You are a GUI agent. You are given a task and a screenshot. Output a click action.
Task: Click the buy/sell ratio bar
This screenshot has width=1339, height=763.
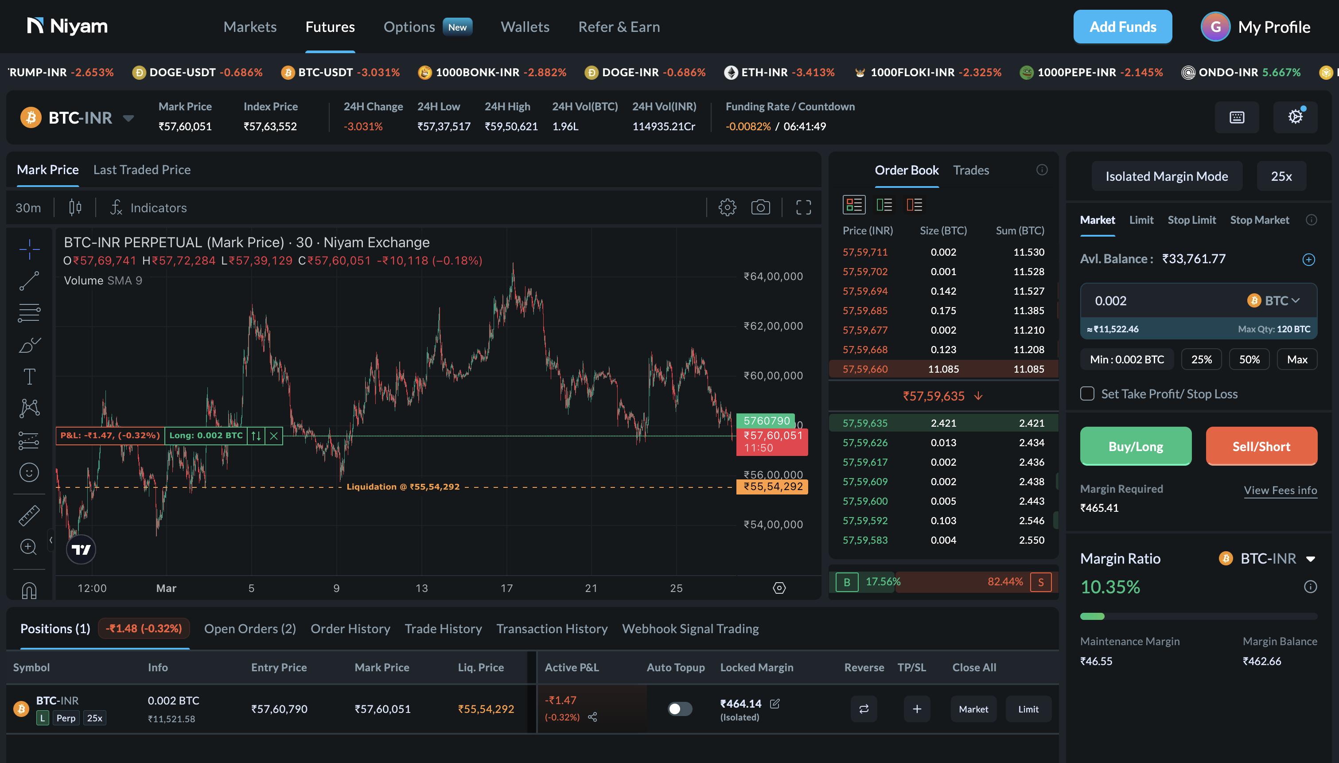943,582
